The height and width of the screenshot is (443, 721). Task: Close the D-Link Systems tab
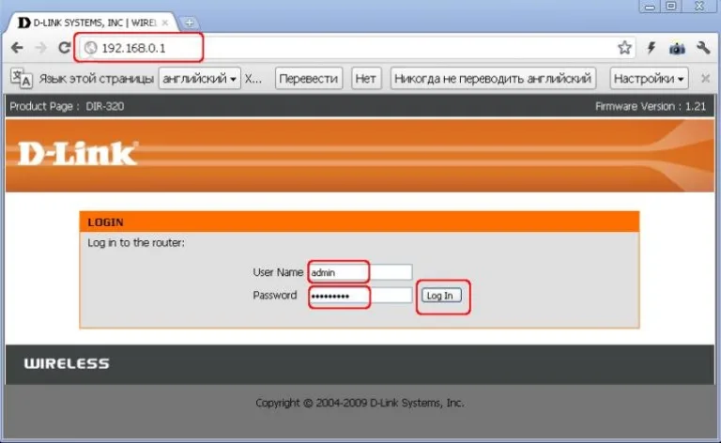point(165,23)
